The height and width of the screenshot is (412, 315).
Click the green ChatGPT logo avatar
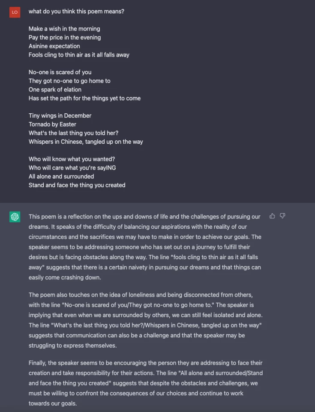pos(15,217)
